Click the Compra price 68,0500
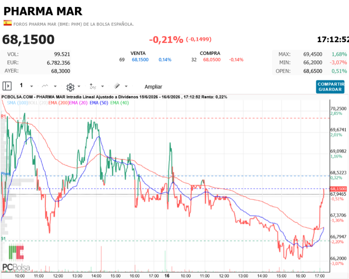This screenshot has height=279, width=349. (x=212, y=60)
